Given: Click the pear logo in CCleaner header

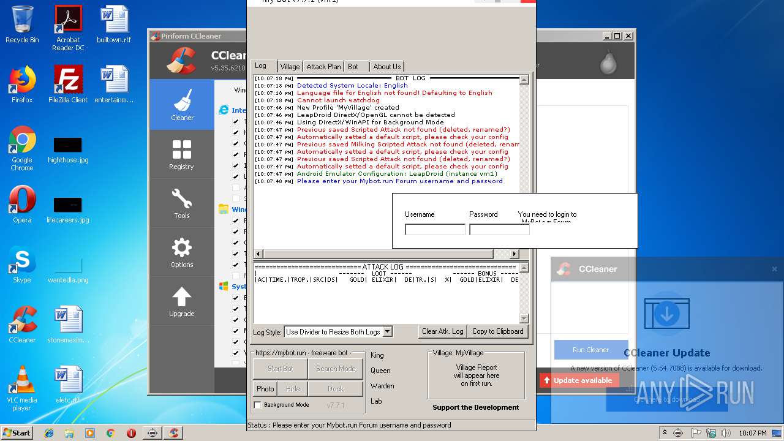Looking at the screenshot, I should tap(608, 62).
